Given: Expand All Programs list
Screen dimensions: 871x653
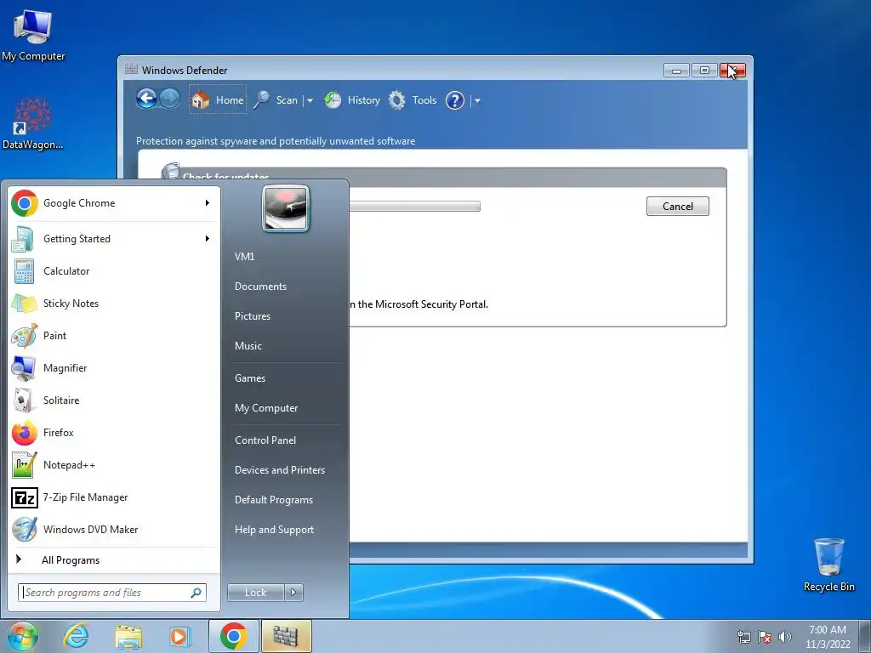Looking at the screenshot, I should [x=113, y=559].
